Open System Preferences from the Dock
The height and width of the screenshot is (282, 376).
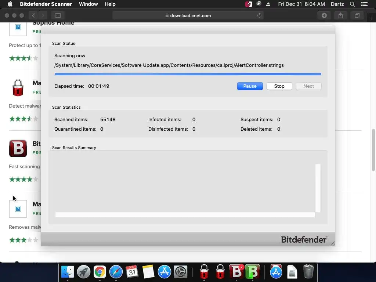[x=180, y=272]
